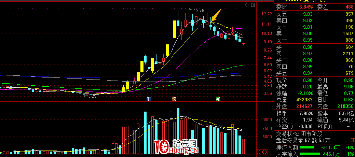Viewport: 355px width, 157px height.
Task: Click the 净资 value 1.94
Action: tap(308, 120)
